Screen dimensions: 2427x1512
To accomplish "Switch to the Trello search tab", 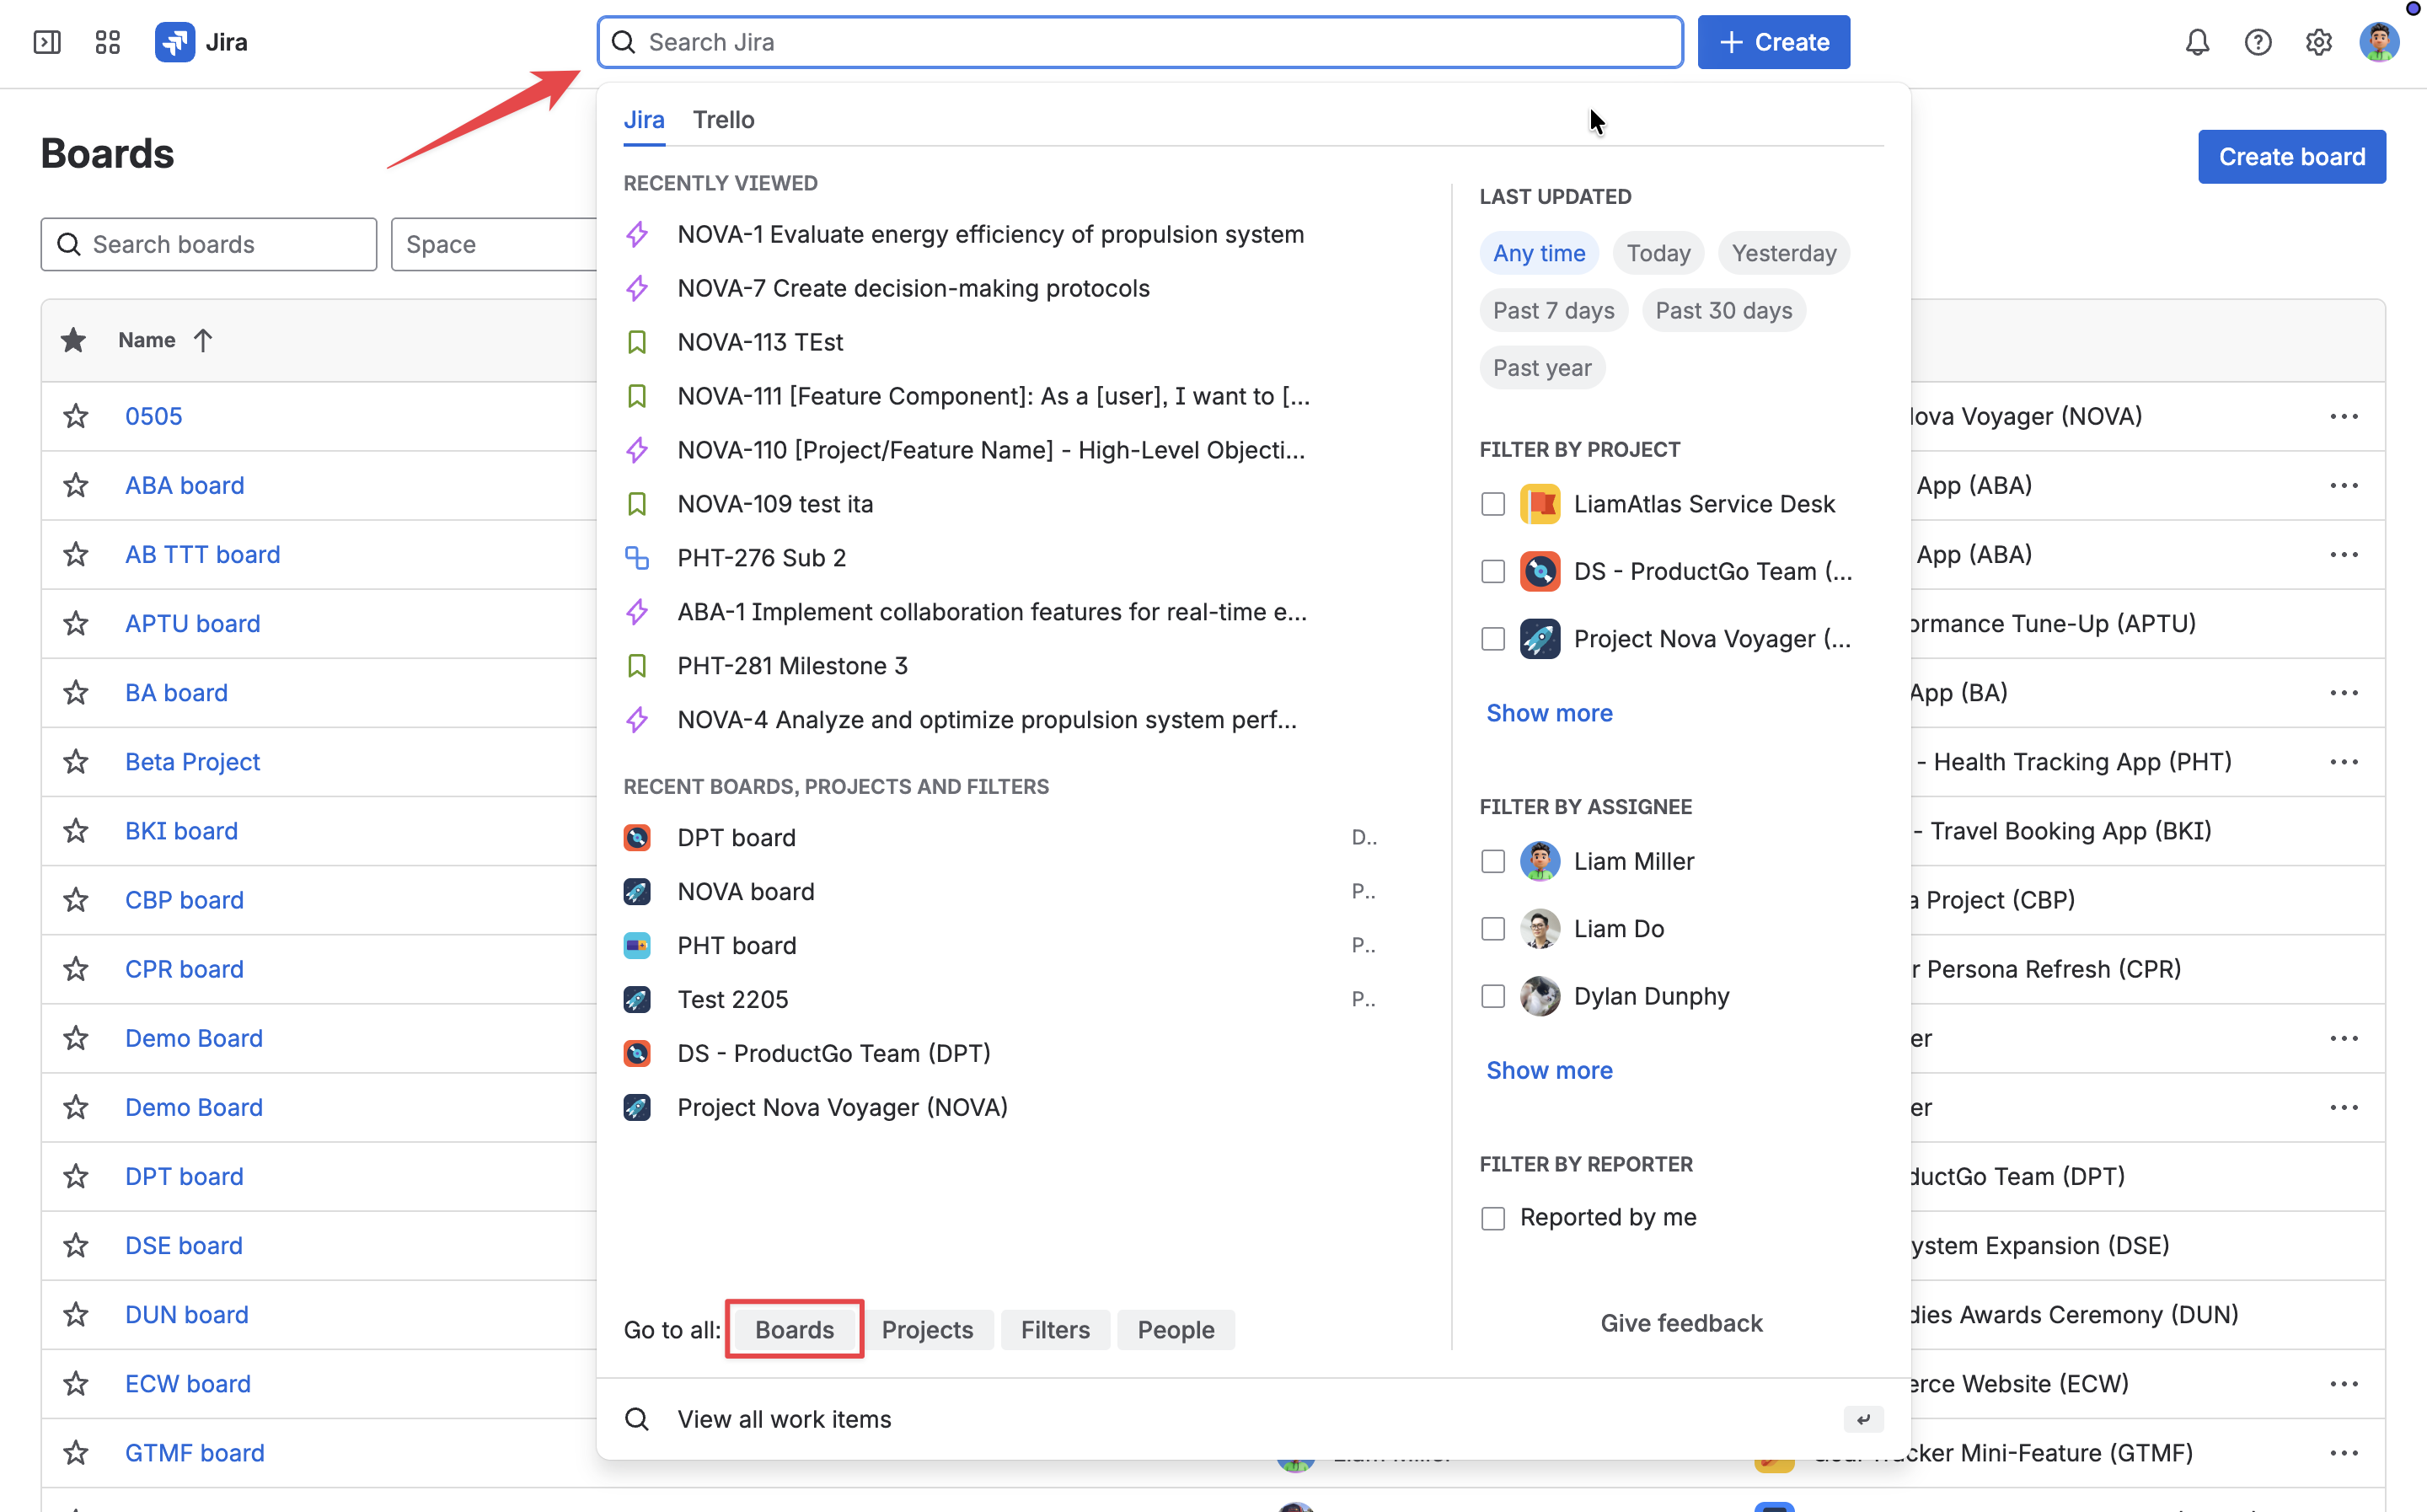I will [723, 120].
